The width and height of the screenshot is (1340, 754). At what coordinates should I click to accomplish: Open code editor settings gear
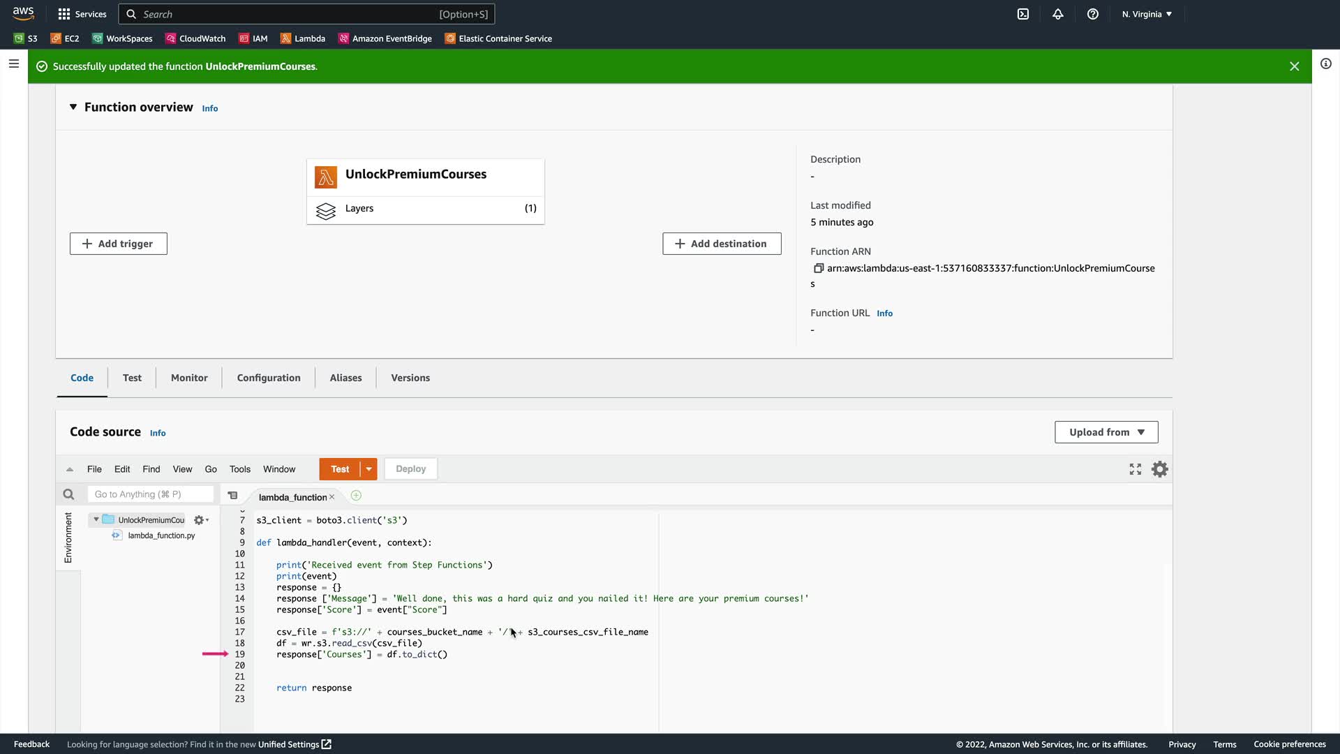(x=1159, y=469)
